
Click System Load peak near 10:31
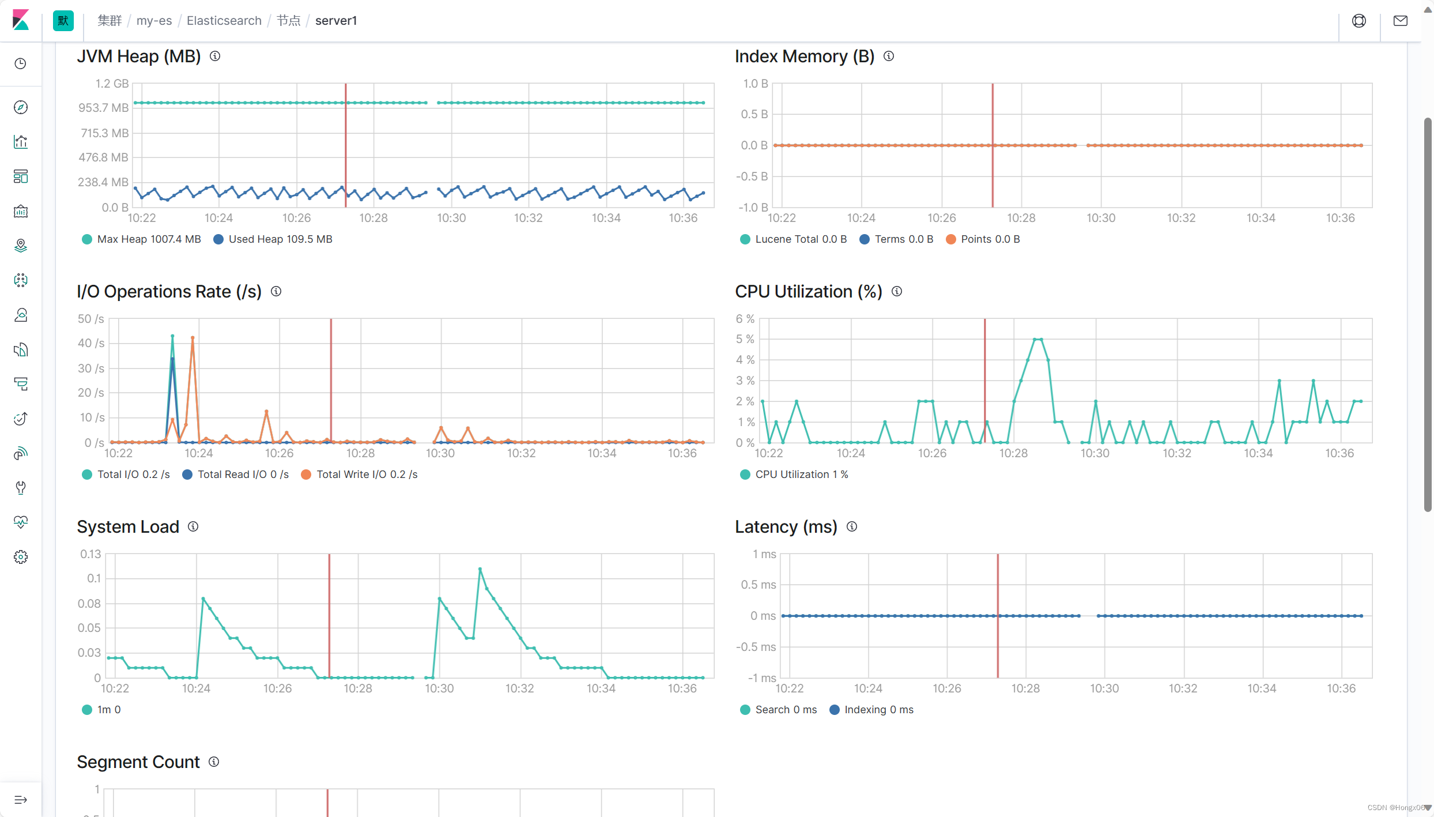(480, 569)
